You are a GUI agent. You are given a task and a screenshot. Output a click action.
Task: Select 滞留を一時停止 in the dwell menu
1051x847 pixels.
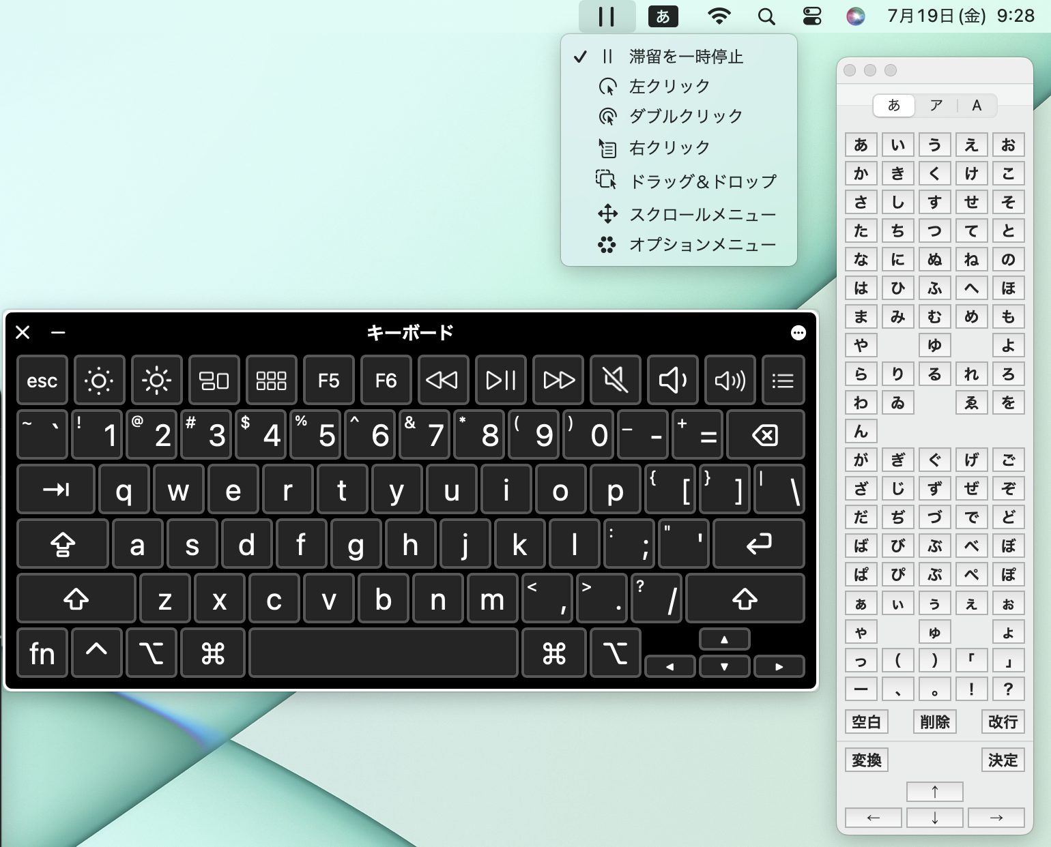pos(679,57)
